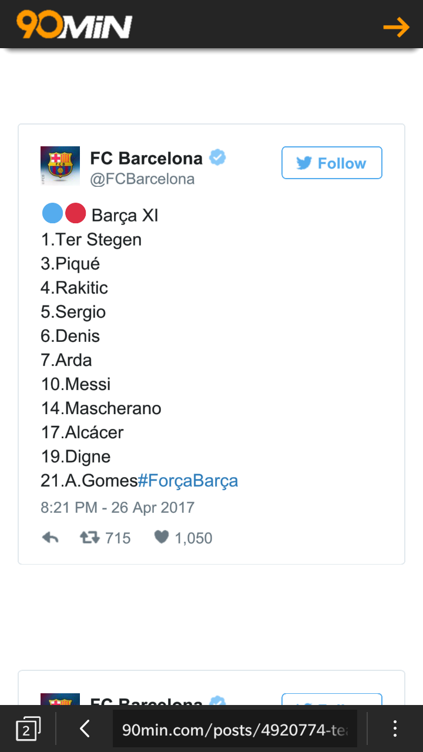Image resolution: width=423 pixels, height=752 pixels.
Task: Click the verified badge in the first tweet
Action: tap(218, 157)
